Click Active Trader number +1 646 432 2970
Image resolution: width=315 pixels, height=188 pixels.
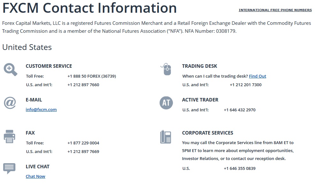[240, 110]
